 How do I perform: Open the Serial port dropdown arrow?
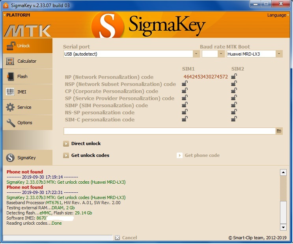pyautogui.click(x=196, y=54)
